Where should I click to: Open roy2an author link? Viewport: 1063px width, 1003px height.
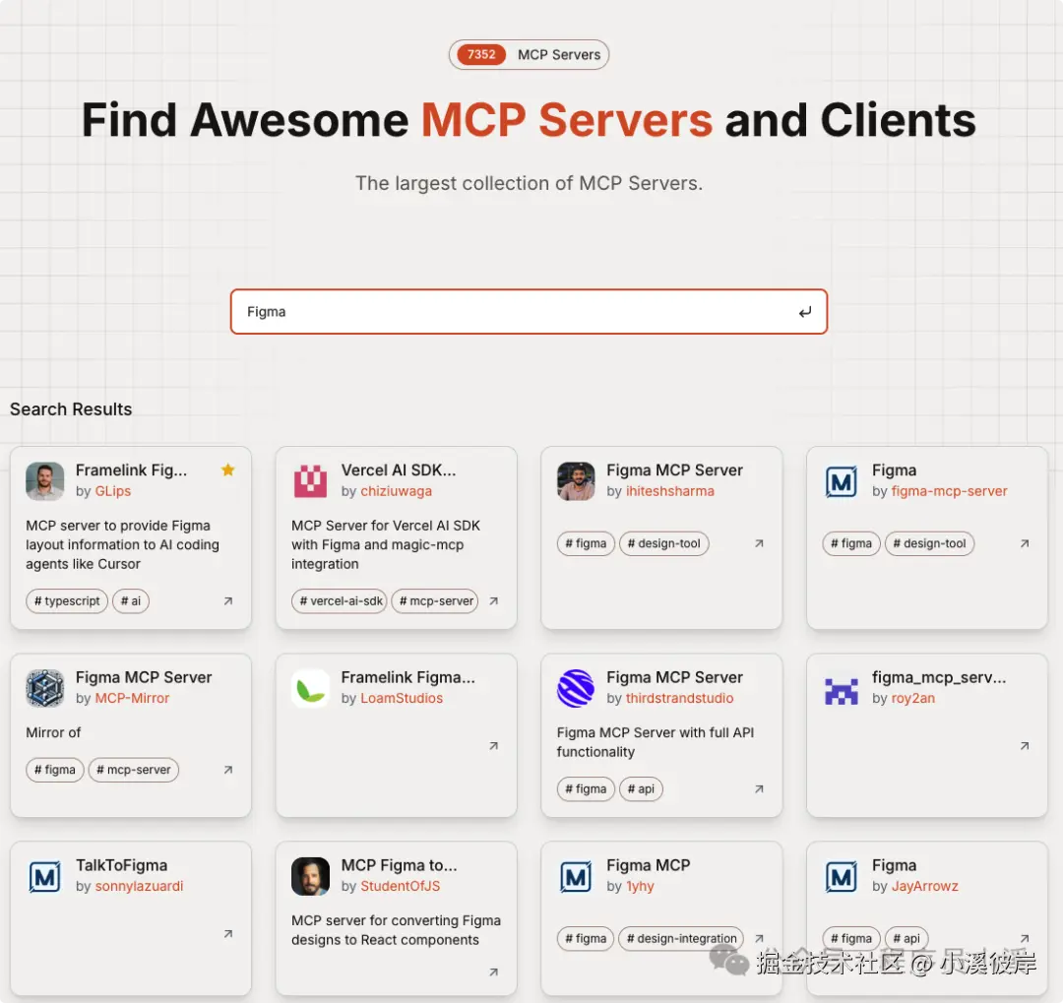912,698
